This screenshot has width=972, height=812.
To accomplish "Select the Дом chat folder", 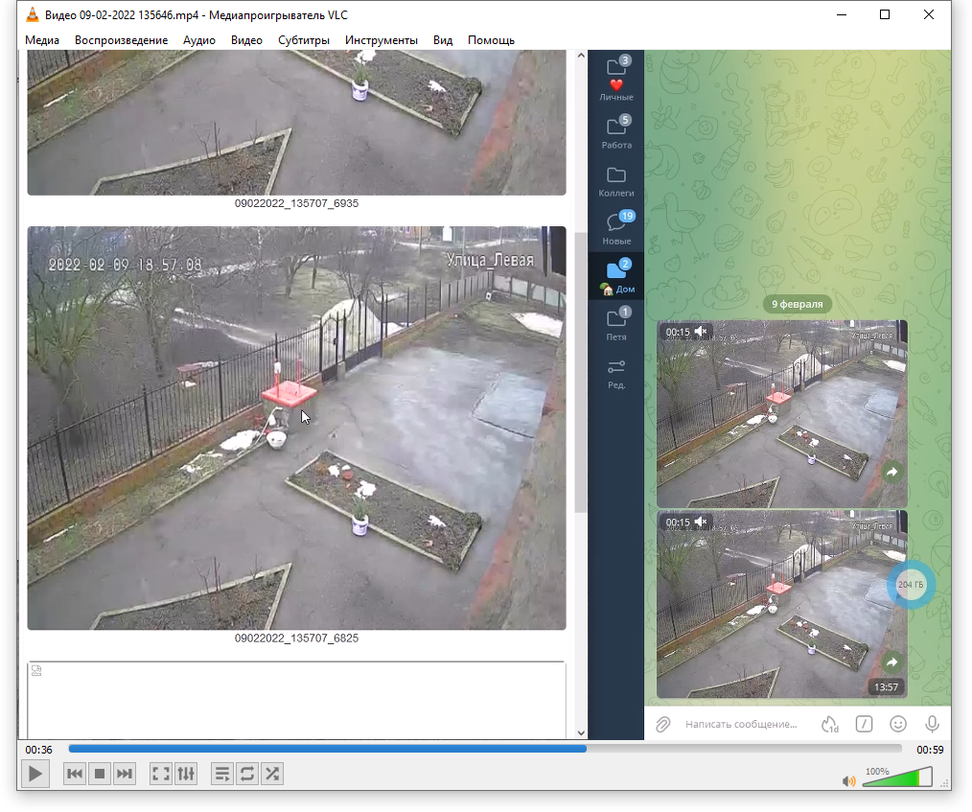I will [616, 276].
